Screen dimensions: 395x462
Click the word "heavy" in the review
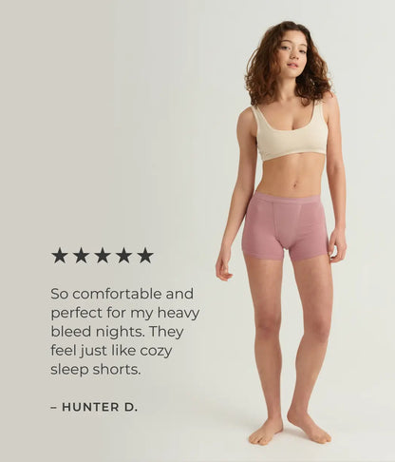pos(179,314)
